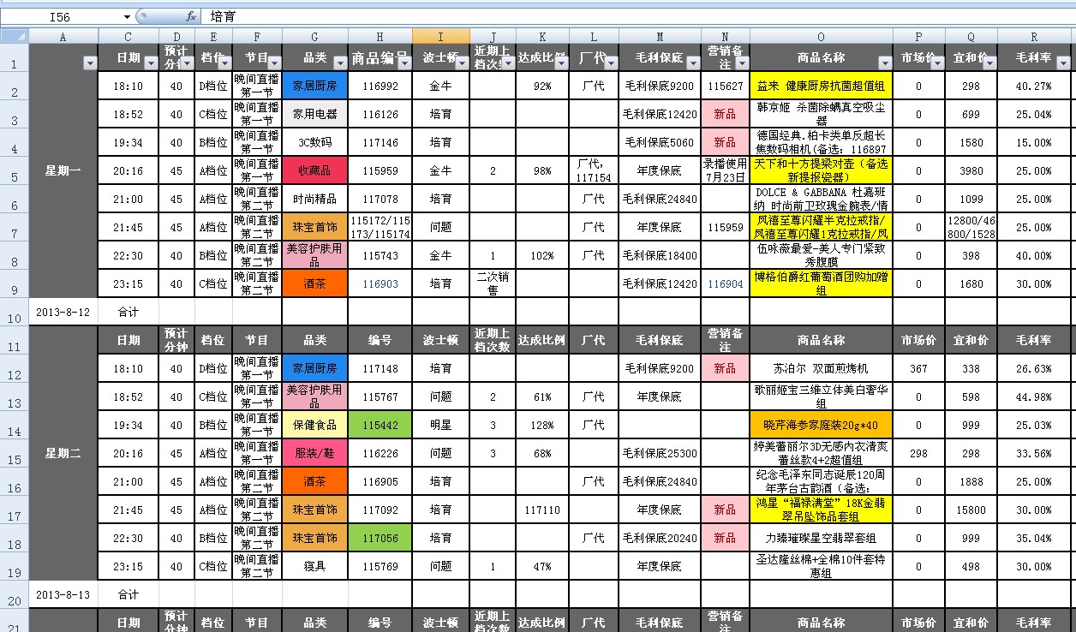Click the margin cell 44.98%
Screen dimensions: 1076x632
(x=1034, y=396)
